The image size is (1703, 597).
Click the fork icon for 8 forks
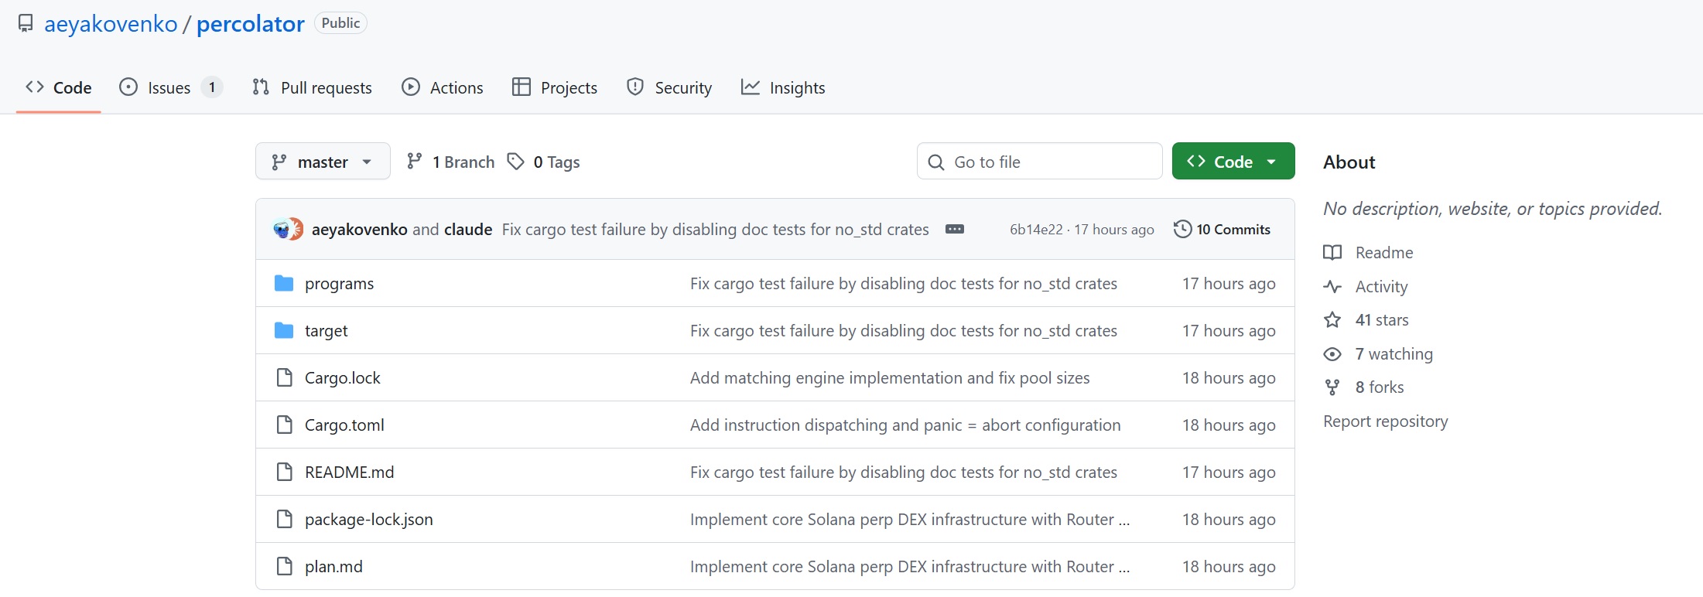point(1332,387)
